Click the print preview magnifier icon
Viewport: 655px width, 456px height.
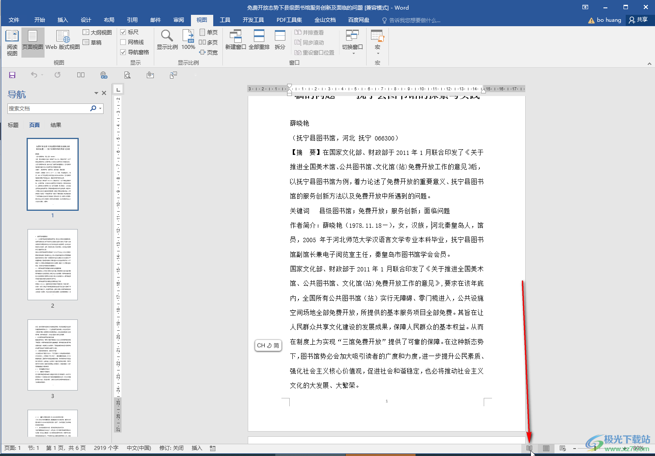(x=127, y=75)
